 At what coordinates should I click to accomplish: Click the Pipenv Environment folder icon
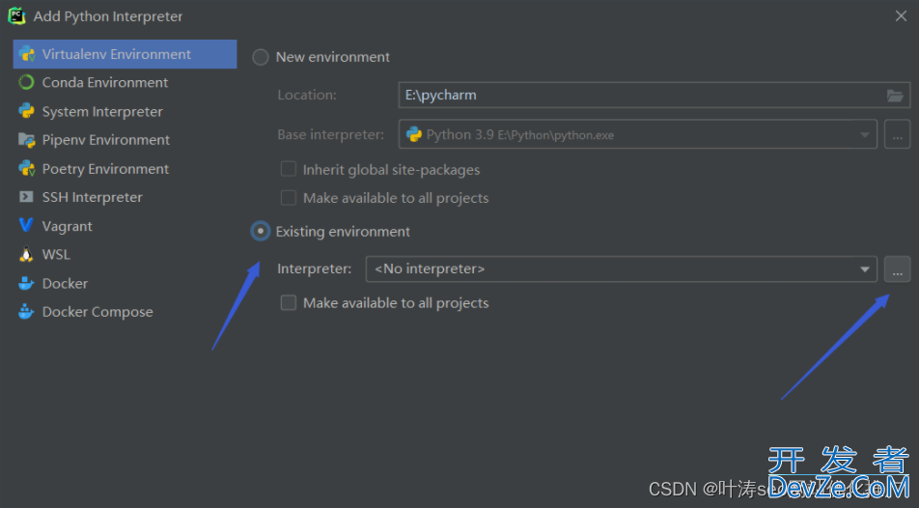(x=26, y=140)
